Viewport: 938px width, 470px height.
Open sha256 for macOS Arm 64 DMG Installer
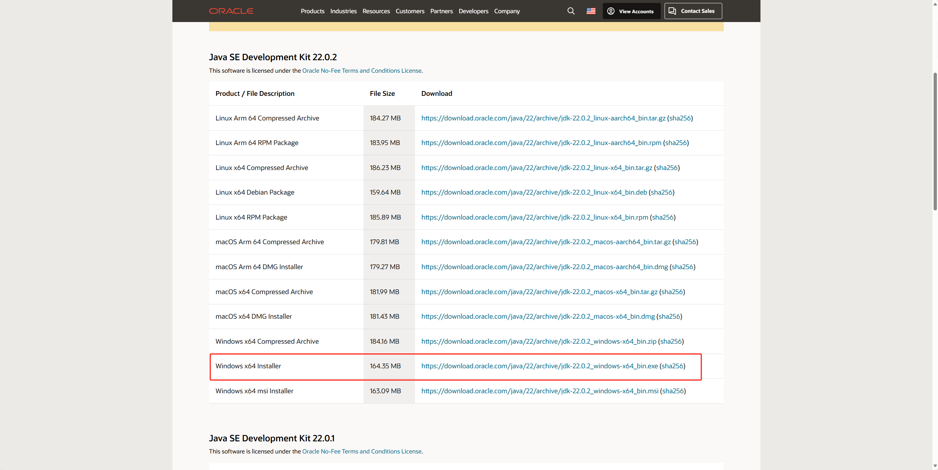click(683, 267)
